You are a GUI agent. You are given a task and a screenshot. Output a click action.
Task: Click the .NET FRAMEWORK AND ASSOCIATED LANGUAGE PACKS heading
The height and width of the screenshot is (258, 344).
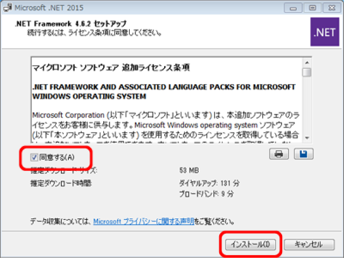(x=164, y=92)
